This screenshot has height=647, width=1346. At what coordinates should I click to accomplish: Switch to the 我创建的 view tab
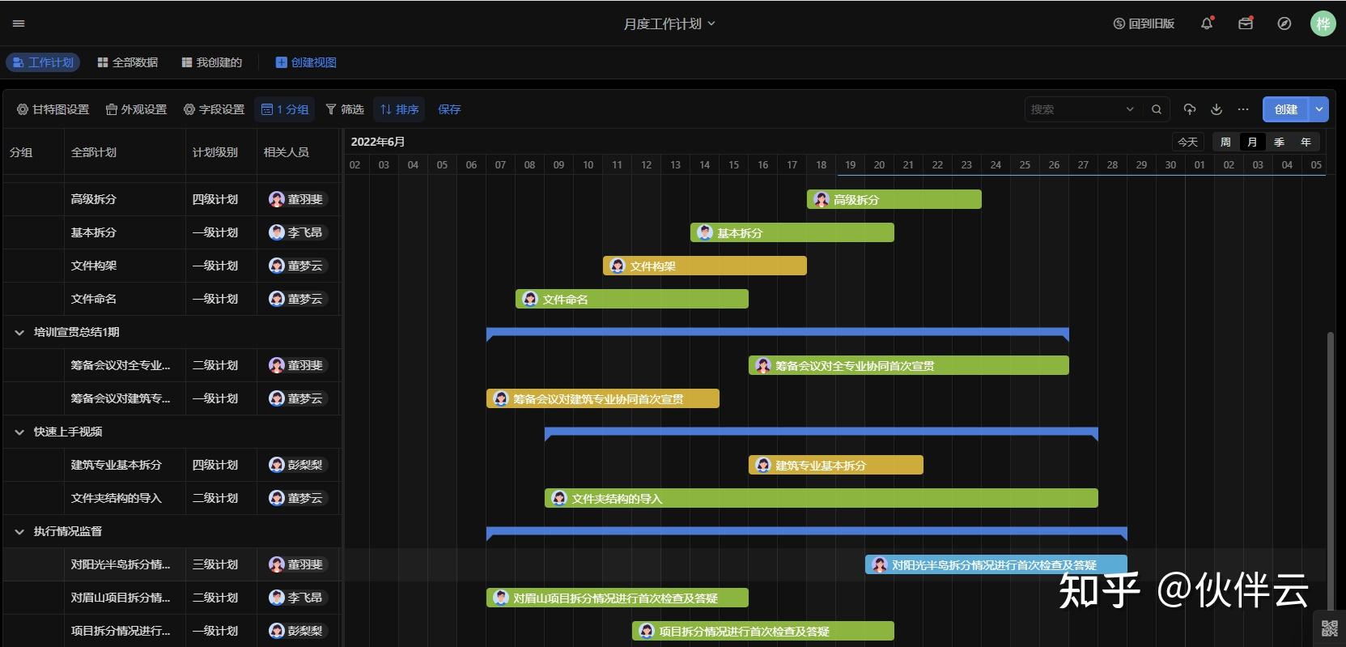coord(211,62)
